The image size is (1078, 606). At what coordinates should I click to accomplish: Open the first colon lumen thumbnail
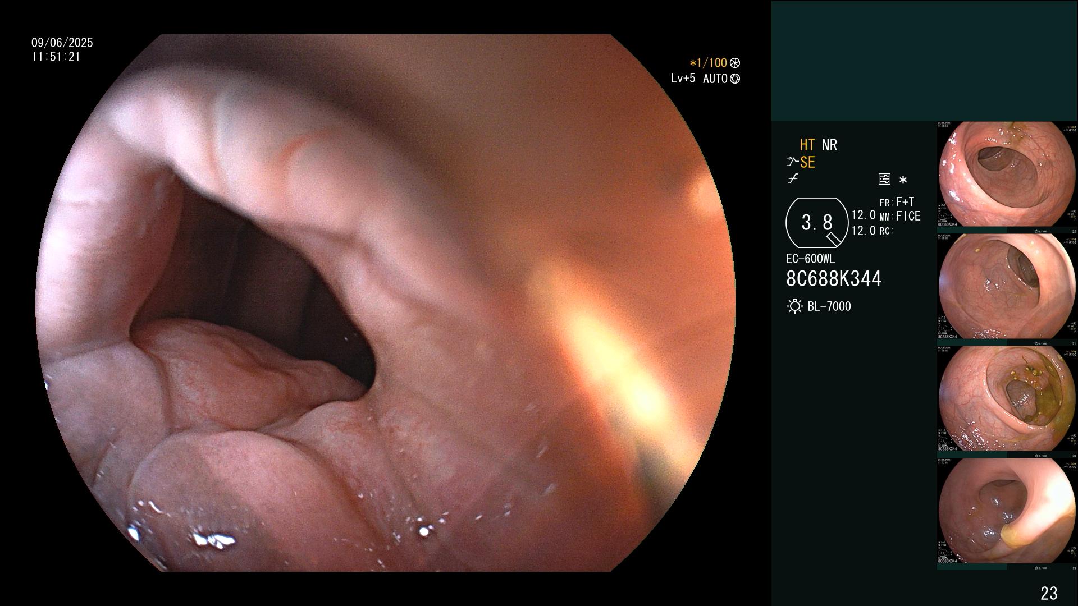tap(1007, 175)
